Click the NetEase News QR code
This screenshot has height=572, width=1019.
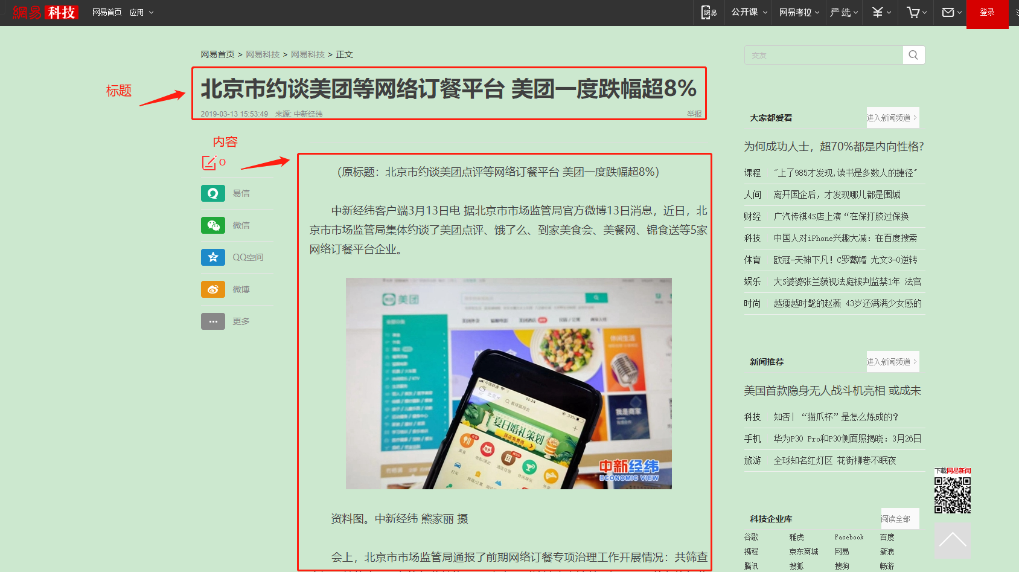953,495
